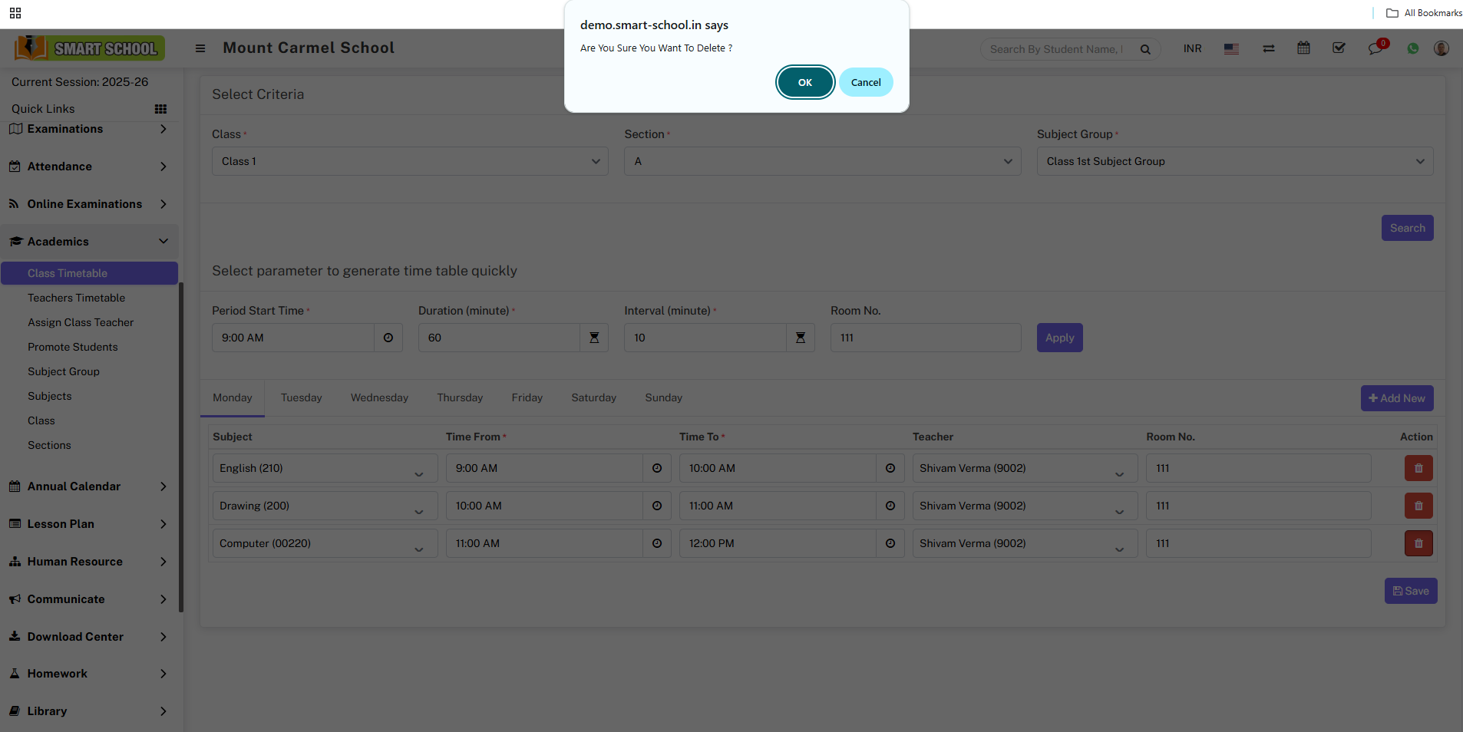Delete the Computer (00220) timetable row
Viewport: 1463px width, 732px height.
1418,543
